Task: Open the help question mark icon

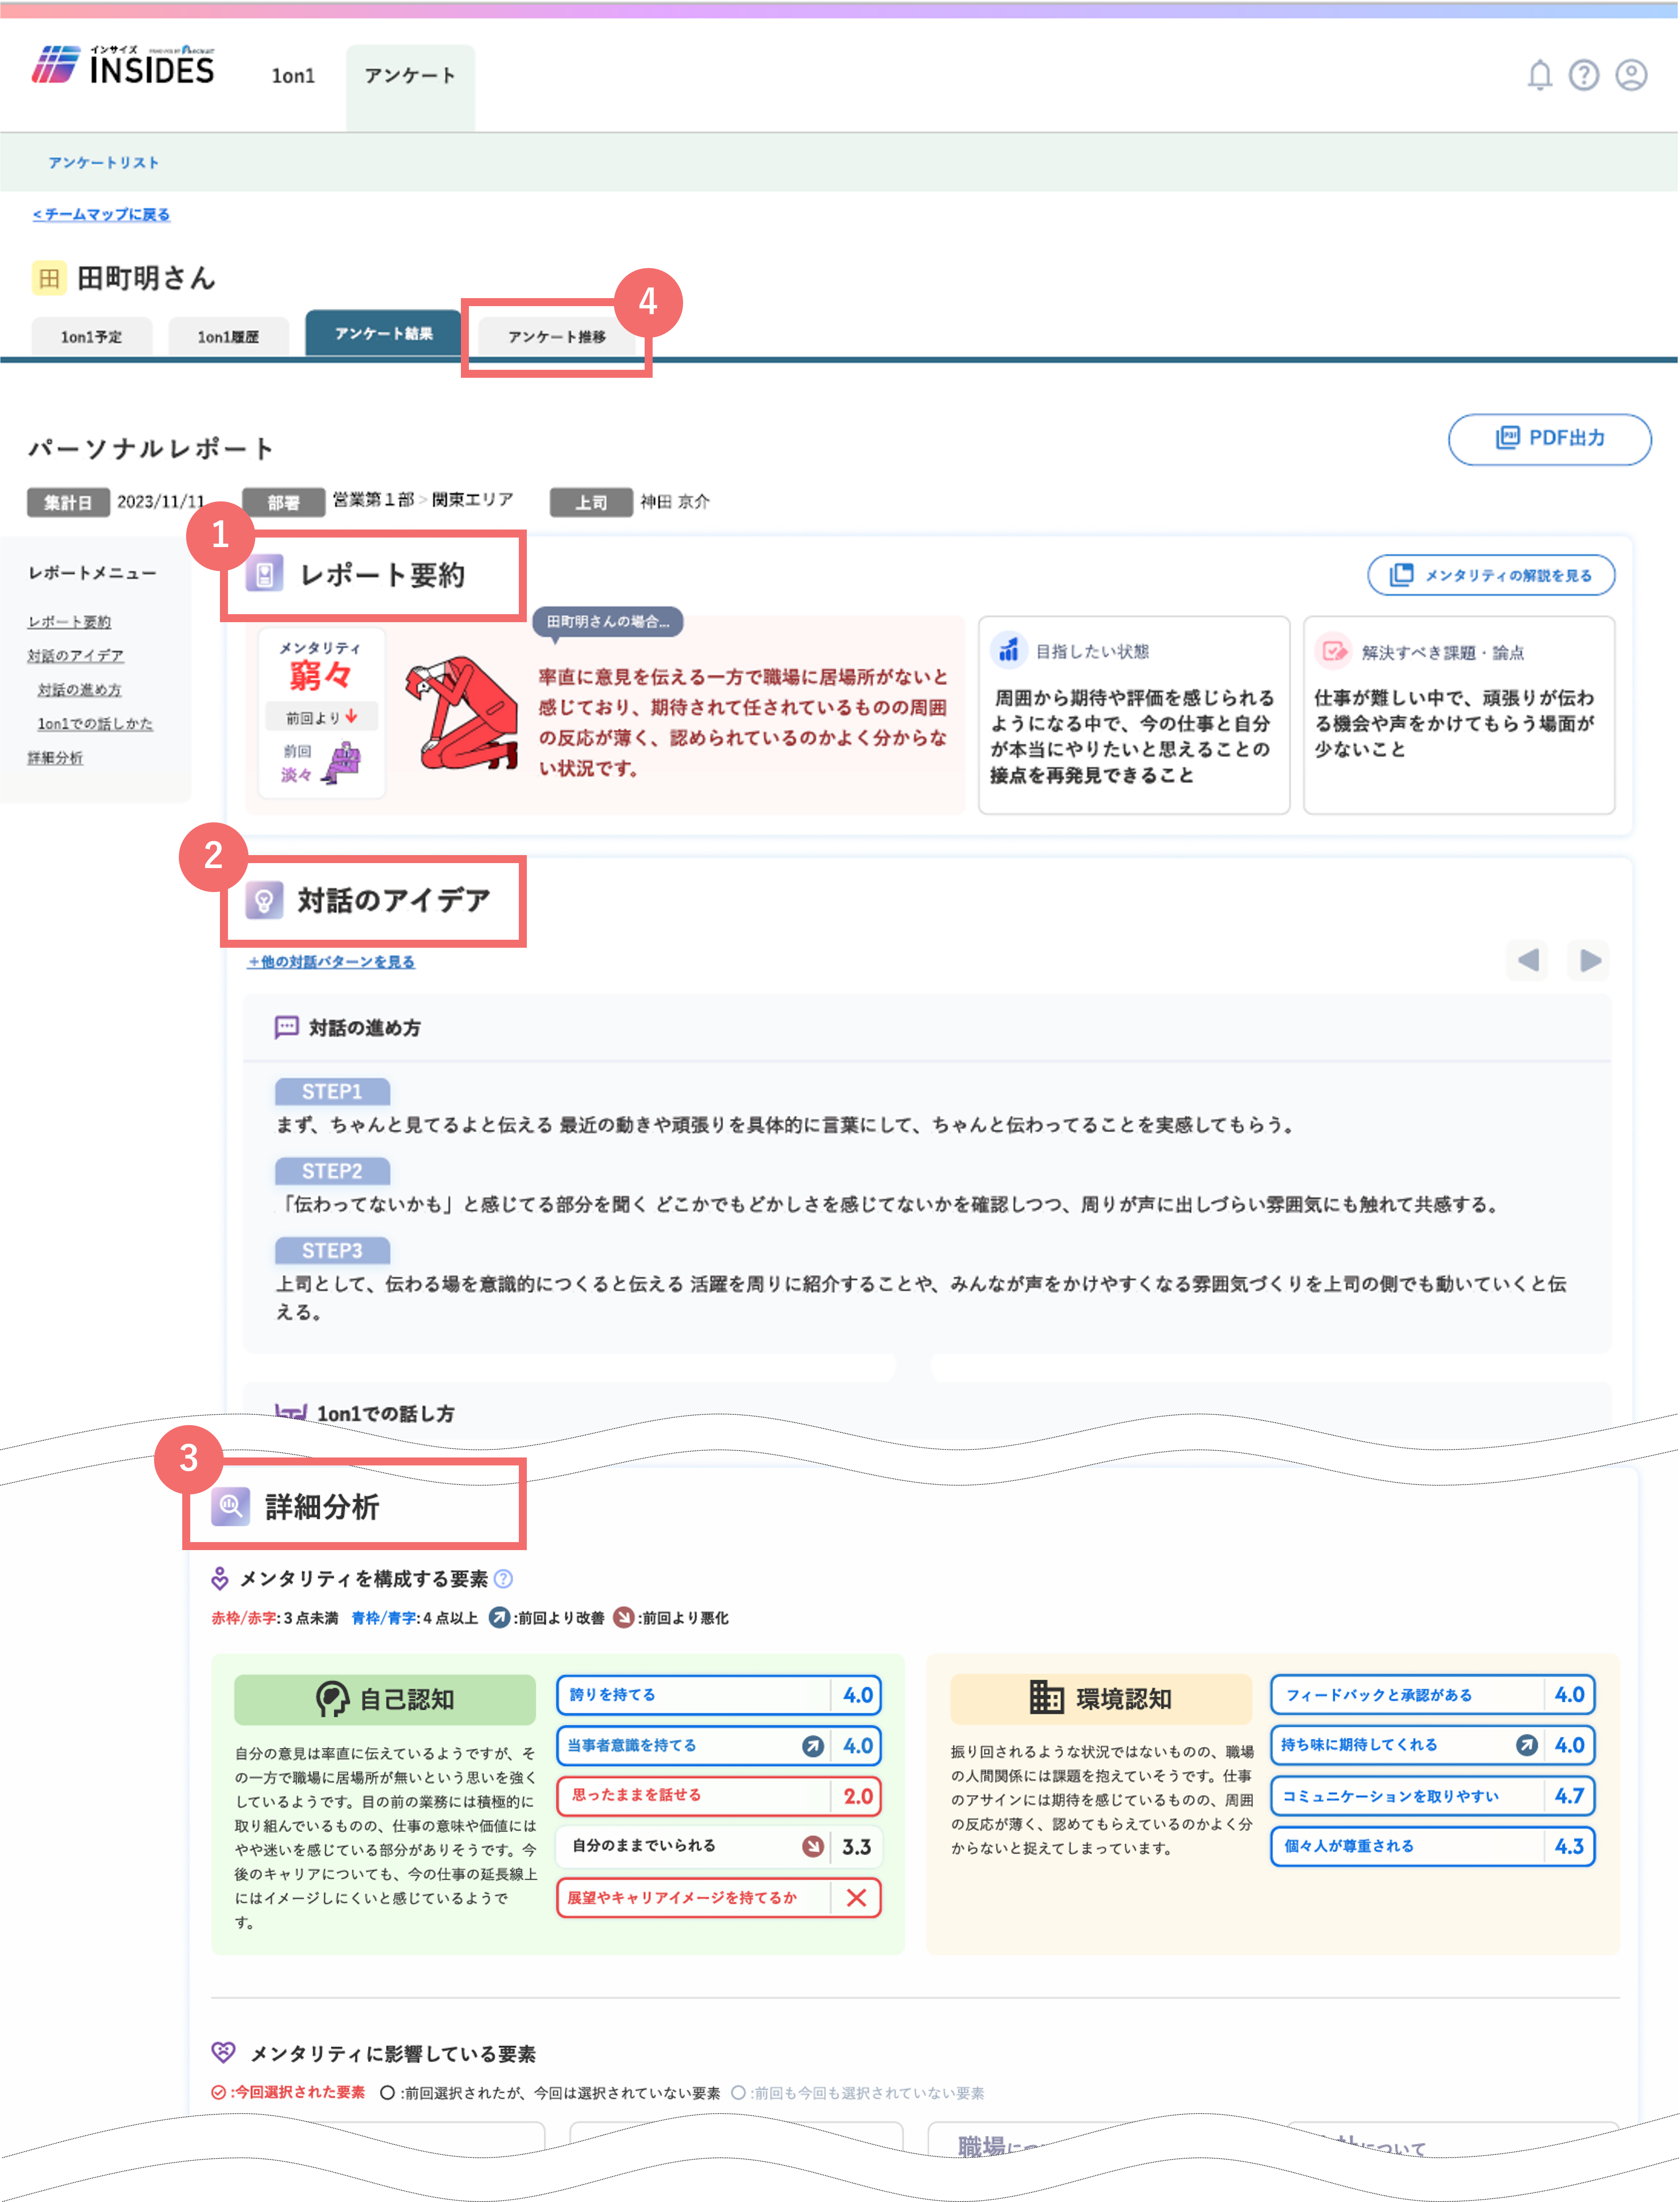Action: click(1584, 75)
